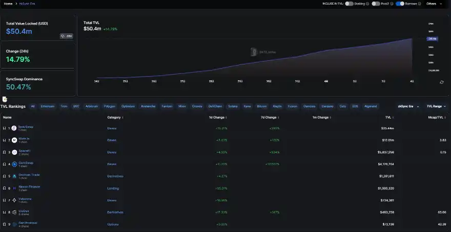Open the Options category link
This screenshot has width=451, height=232.
(113, 224)
